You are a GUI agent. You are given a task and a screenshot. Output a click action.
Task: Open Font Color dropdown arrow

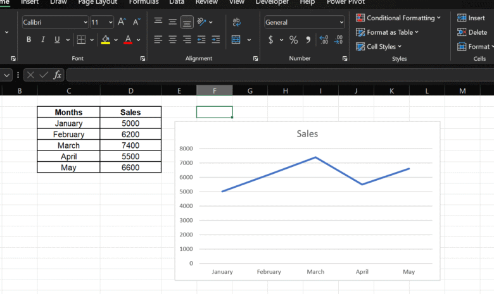[138, 40]
